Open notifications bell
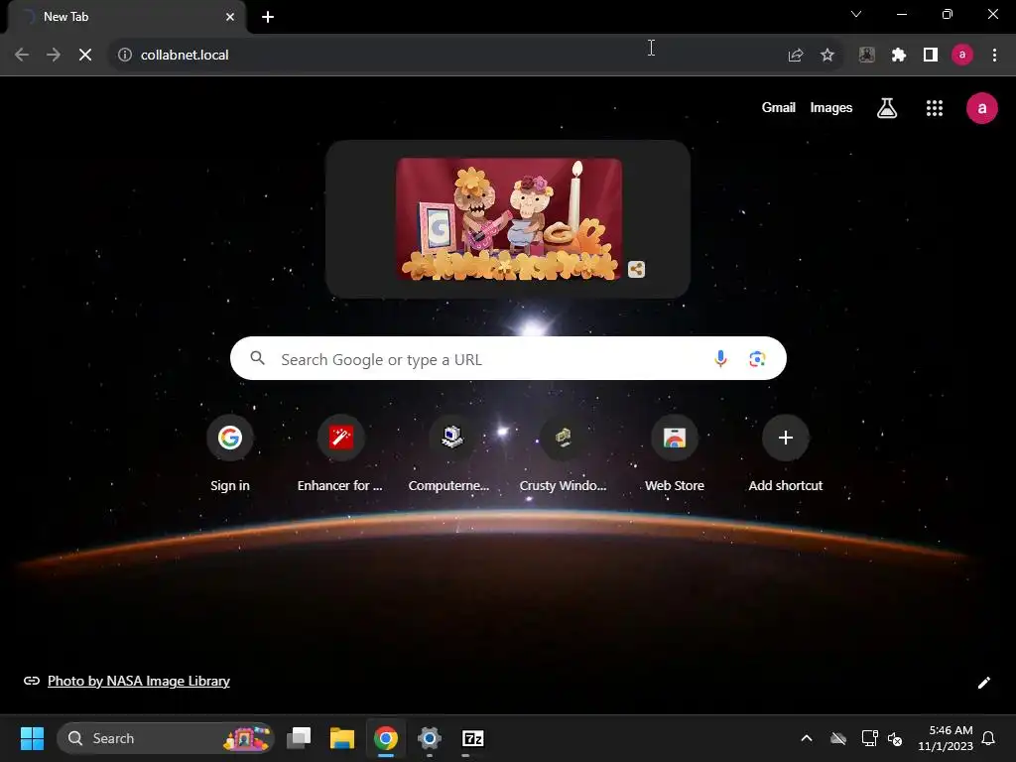This screenshot has width=1016, height=762. tap(989, 738)
